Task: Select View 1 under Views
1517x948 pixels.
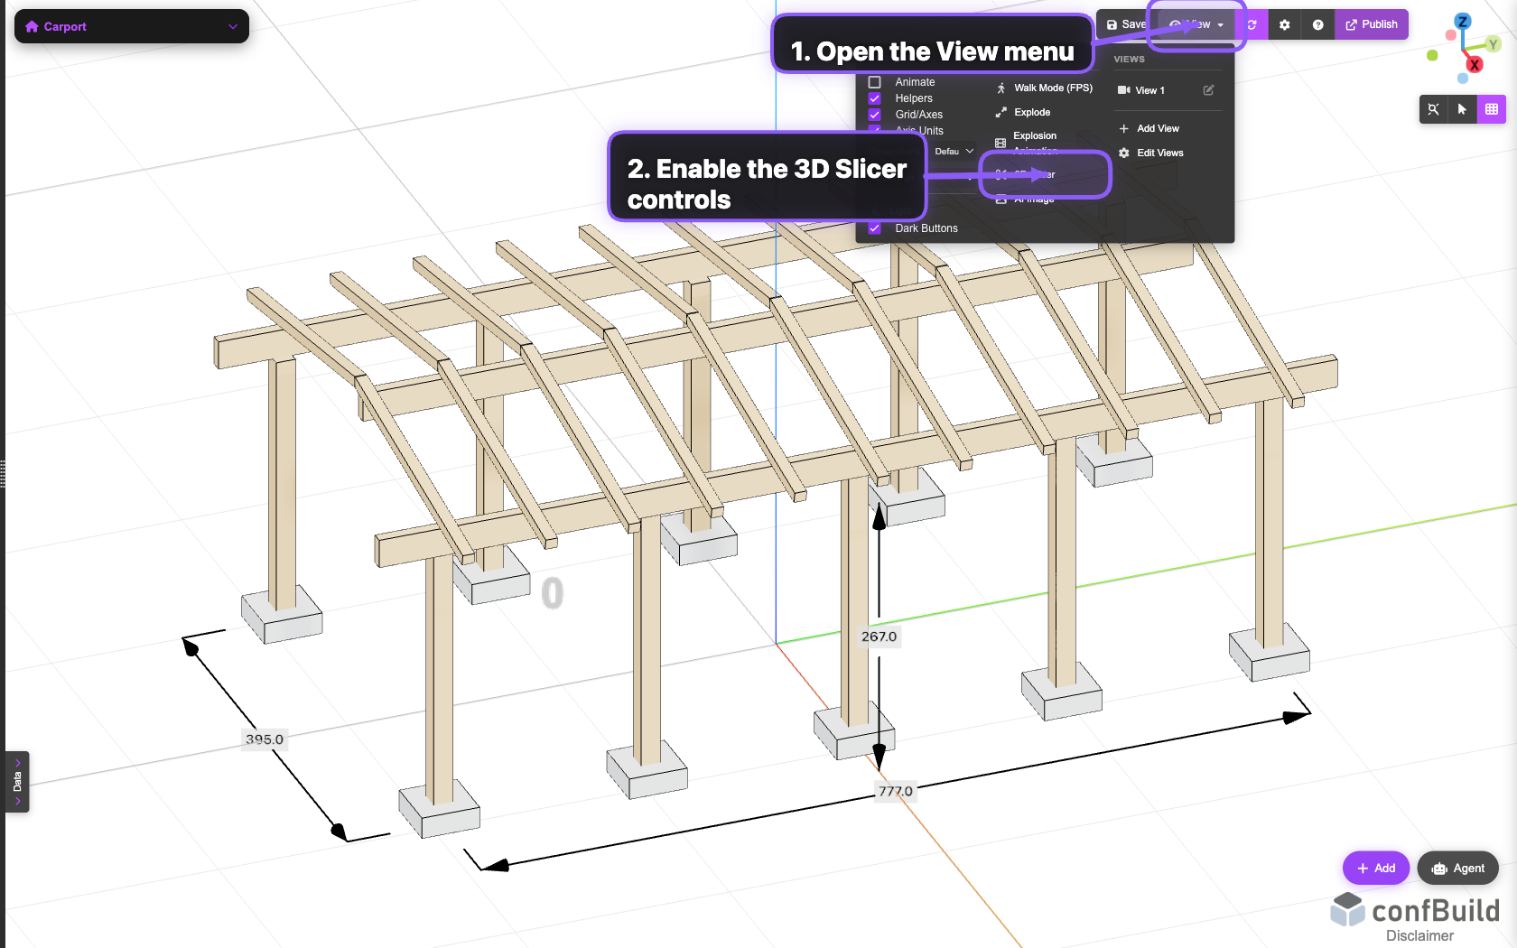Action: pos(1148,89)
